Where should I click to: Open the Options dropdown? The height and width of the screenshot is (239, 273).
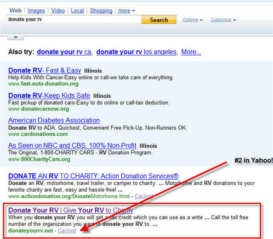point(193,20)
